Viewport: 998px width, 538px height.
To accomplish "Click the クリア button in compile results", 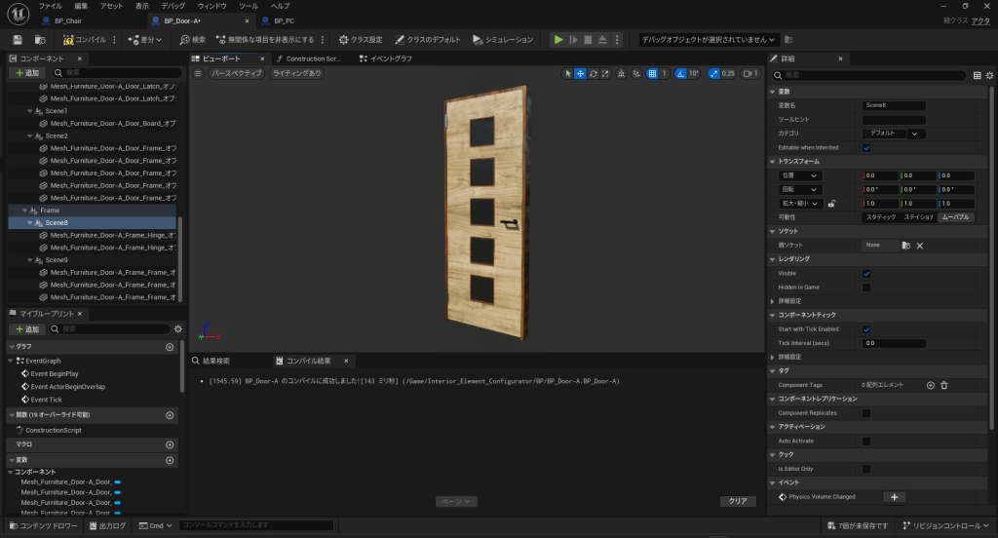I will click(x=738, y=501).
